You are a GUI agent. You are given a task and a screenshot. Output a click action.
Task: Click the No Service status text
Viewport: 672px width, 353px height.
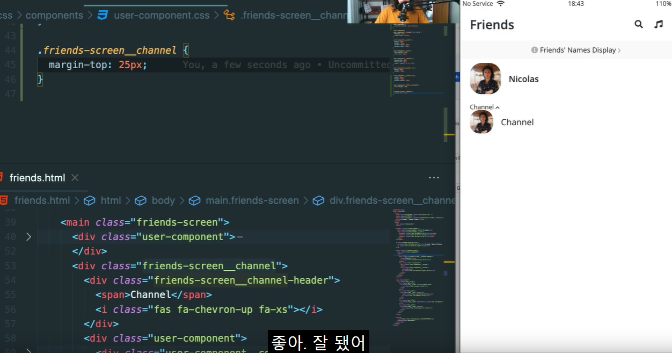tap(478, 4)
